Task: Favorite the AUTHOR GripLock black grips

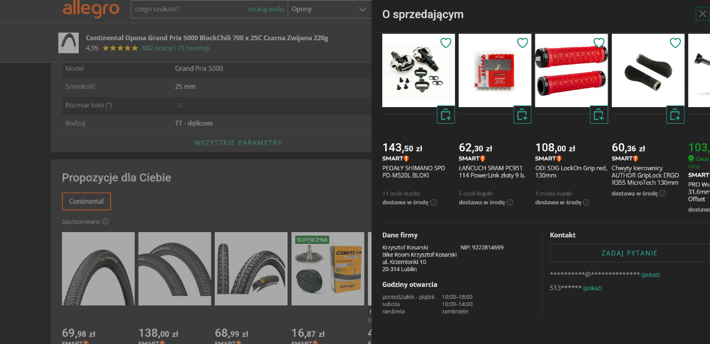Action: click(675, 43)
